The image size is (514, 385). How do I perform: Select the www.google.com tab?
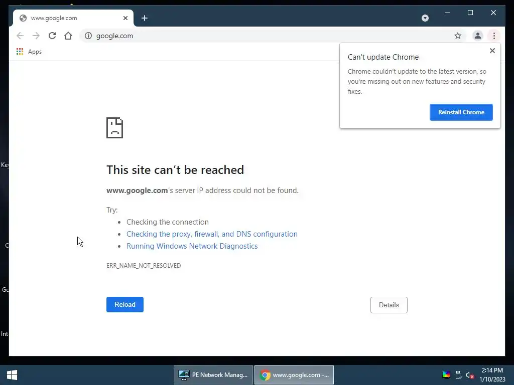tap(73, 18)
